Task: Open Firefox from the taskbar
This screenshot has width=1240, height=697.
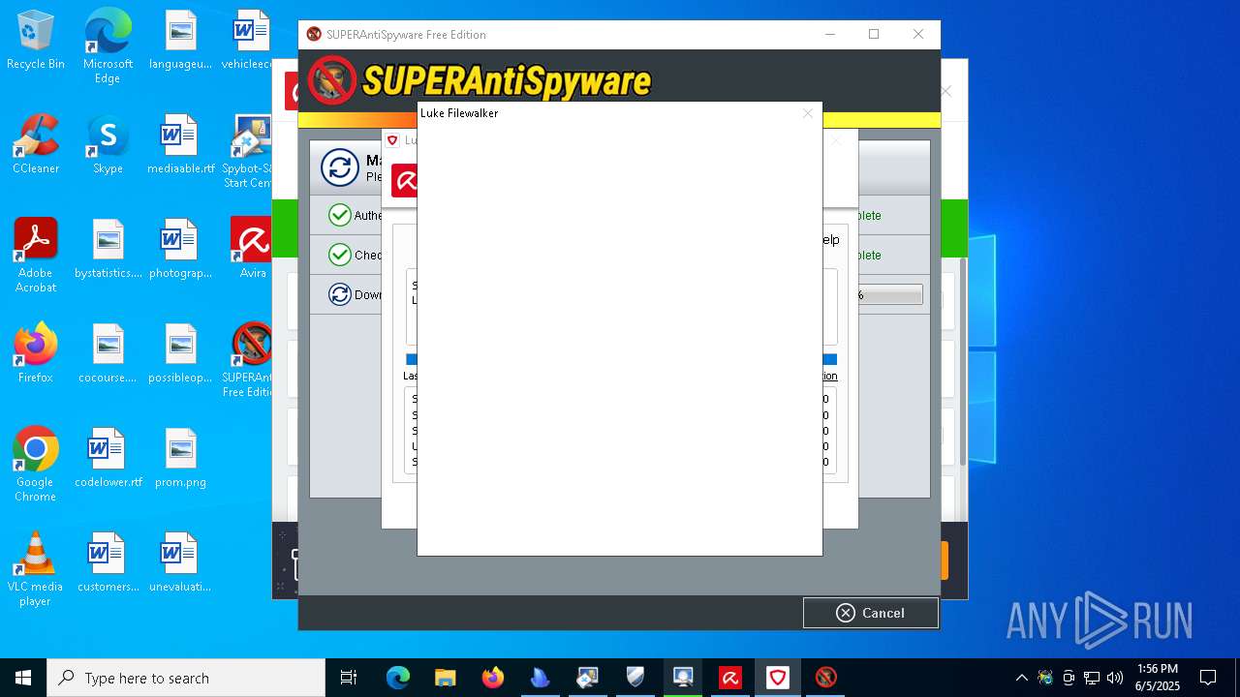Action: point(493,678)
